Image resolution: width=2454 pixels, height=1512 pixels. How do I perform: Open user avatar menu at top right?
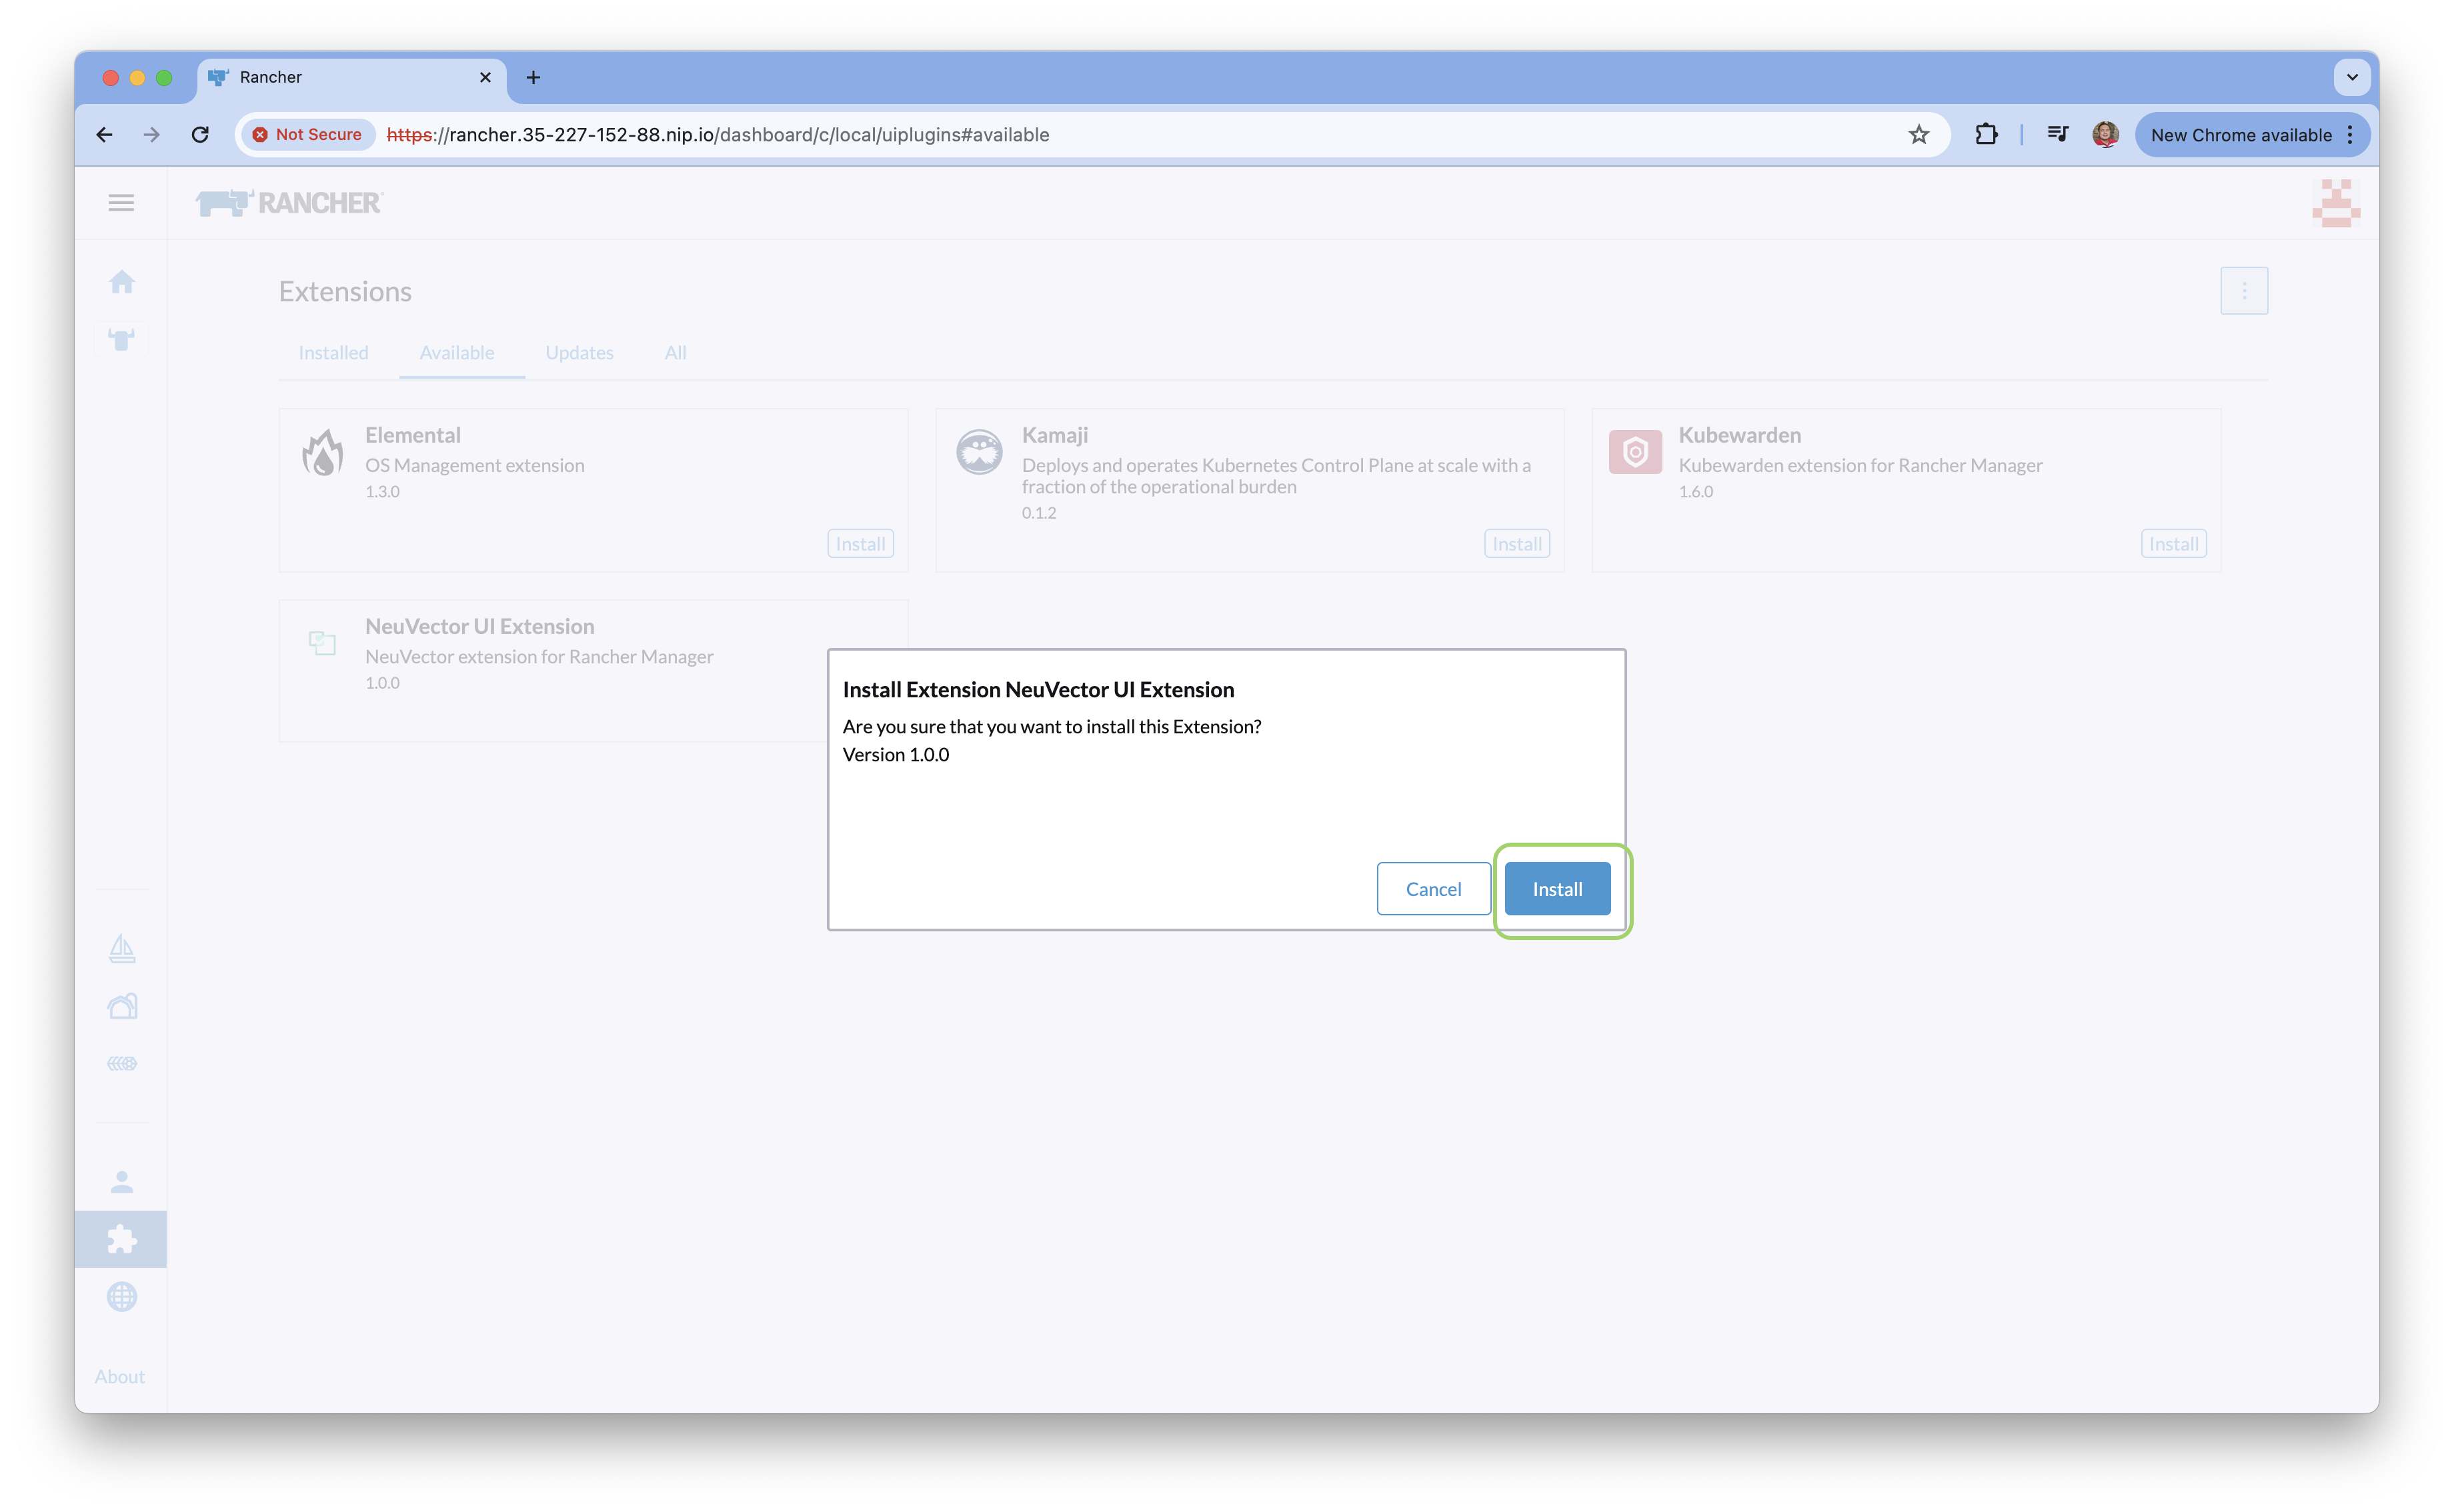click(x=2335, y=203)
